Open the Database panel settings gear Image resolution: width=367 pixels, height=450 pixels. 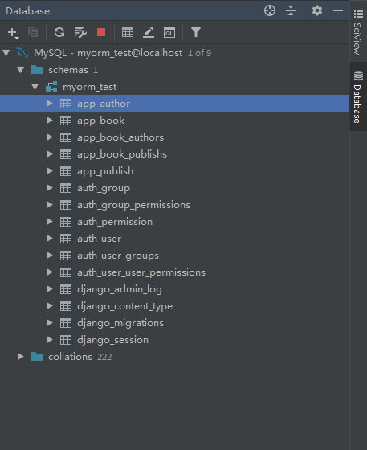[x=317, y=10]
